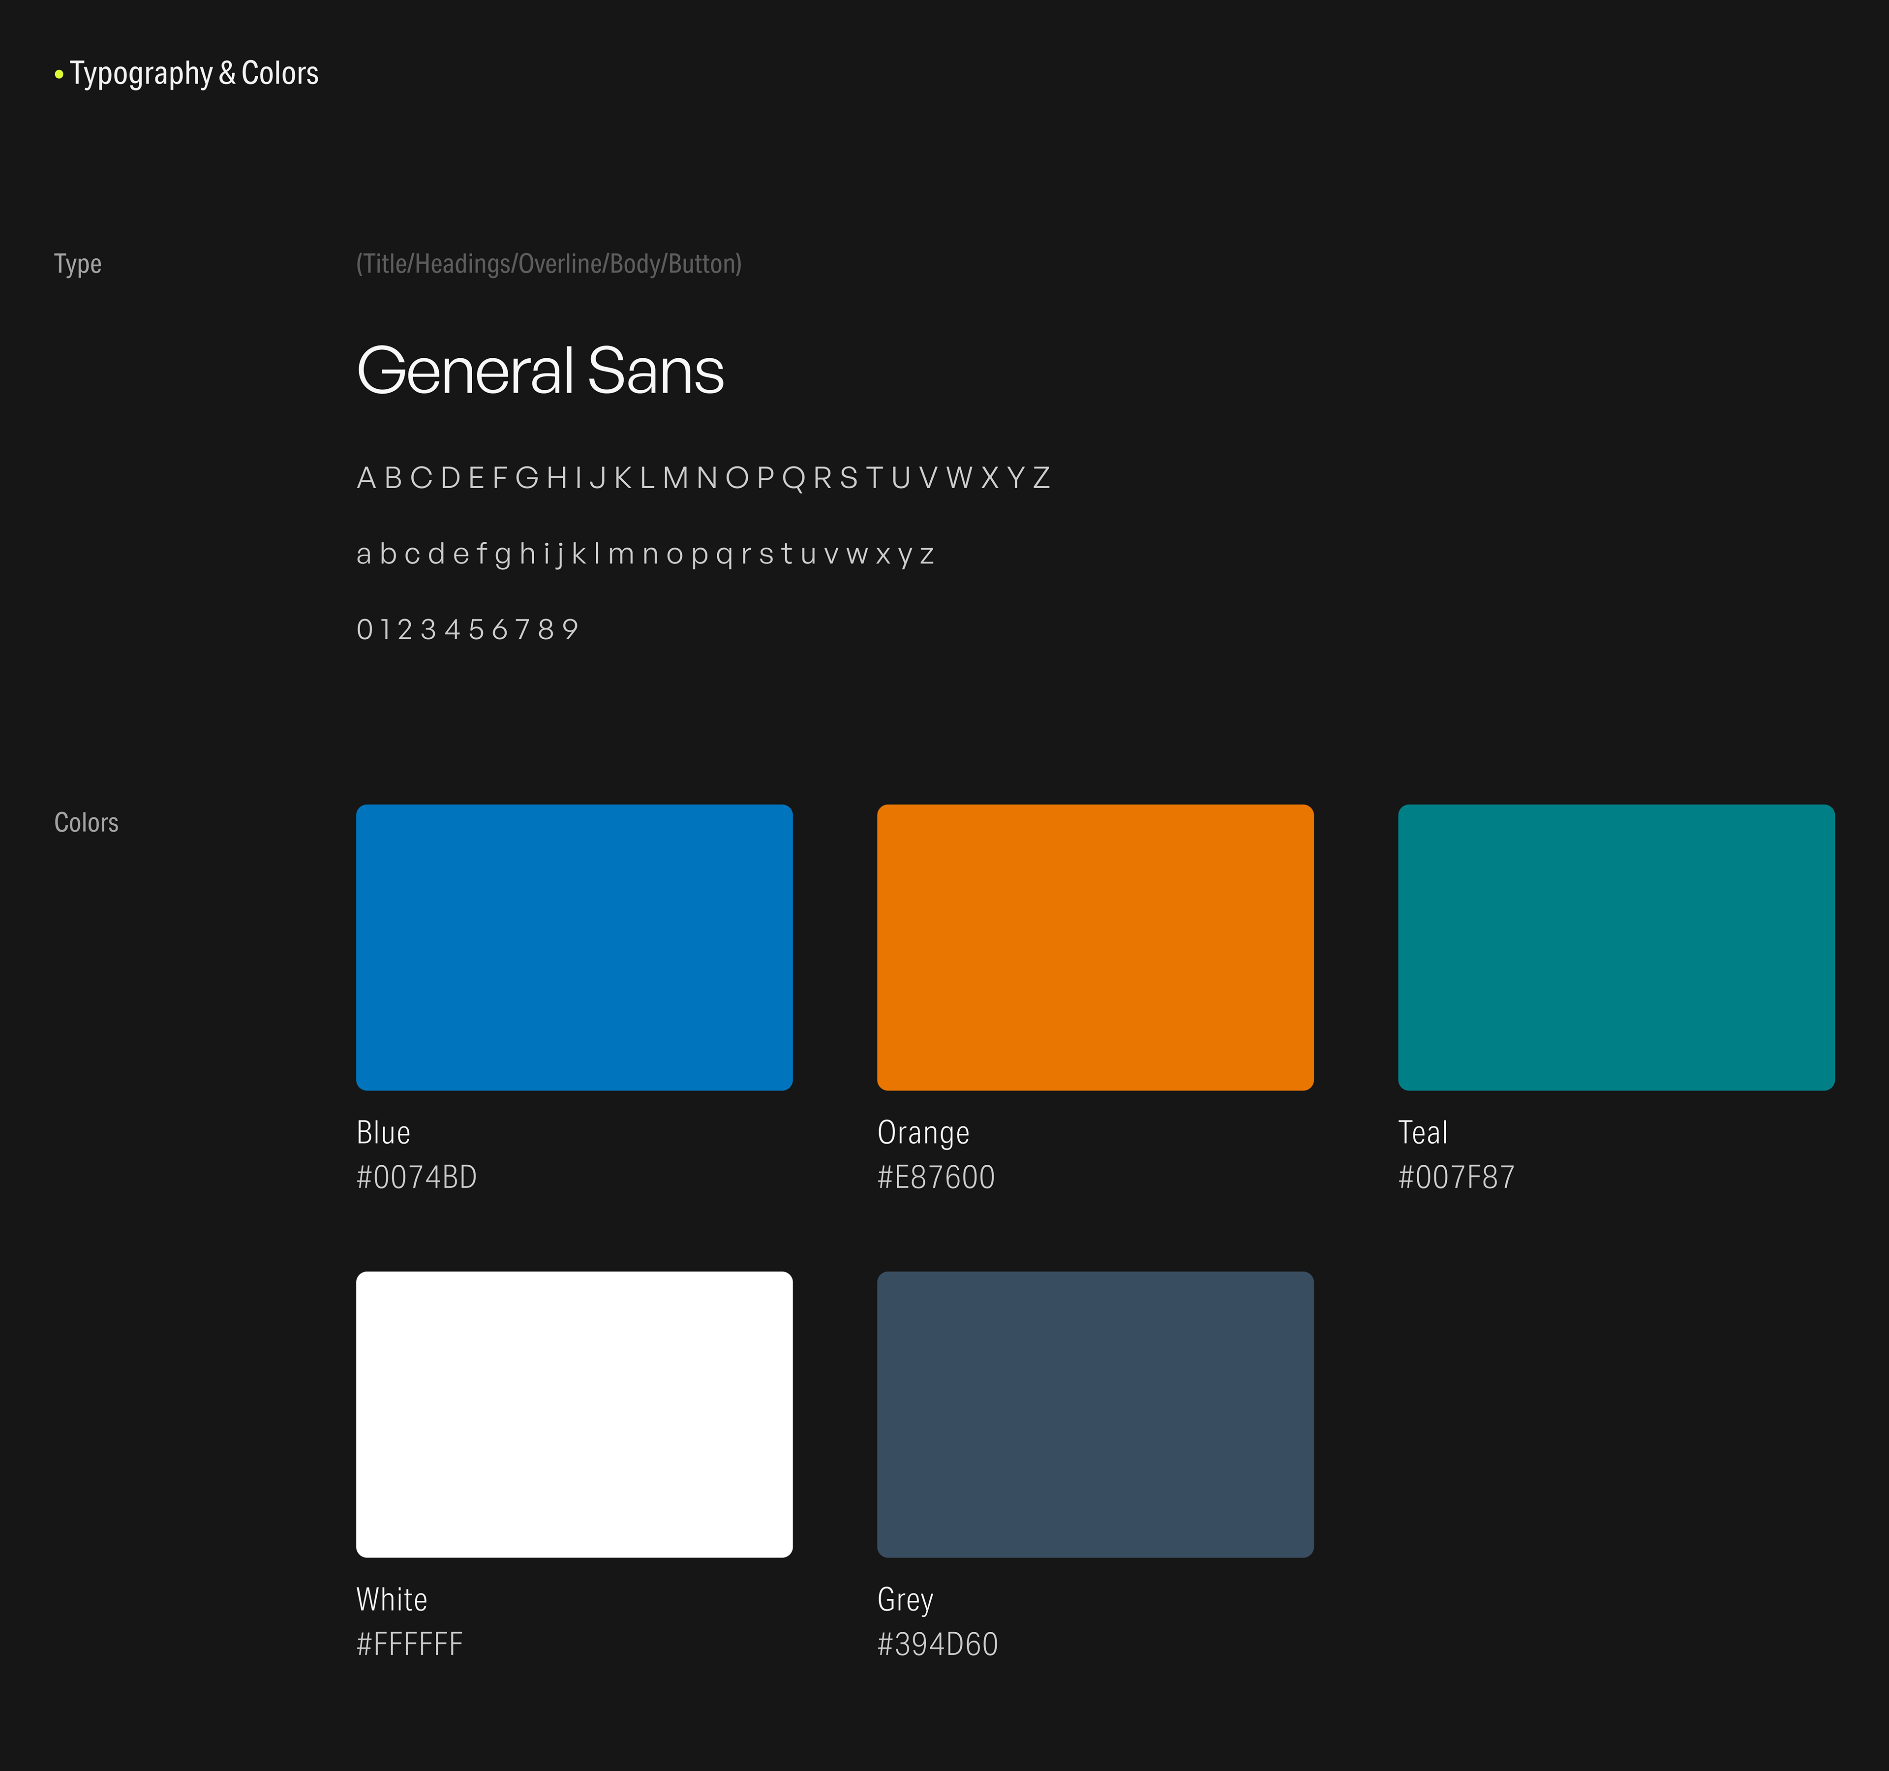Choose the Grey color swatch
The height and width of the screenshot is (1771, 1889).
pyautogui.click(x=1095, y=1414)
